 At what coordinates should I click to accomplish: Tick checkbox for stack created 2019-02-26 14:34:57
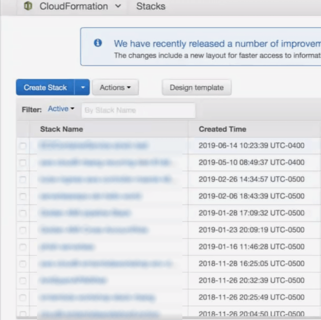point(23,179)
